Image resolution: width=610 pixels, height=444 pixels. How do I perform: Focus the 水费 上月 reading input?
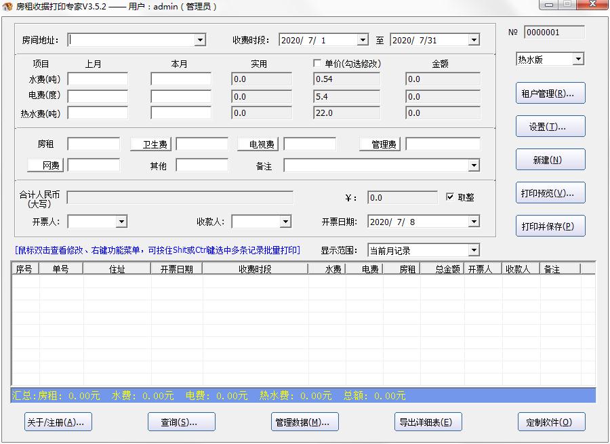(98, 79)
